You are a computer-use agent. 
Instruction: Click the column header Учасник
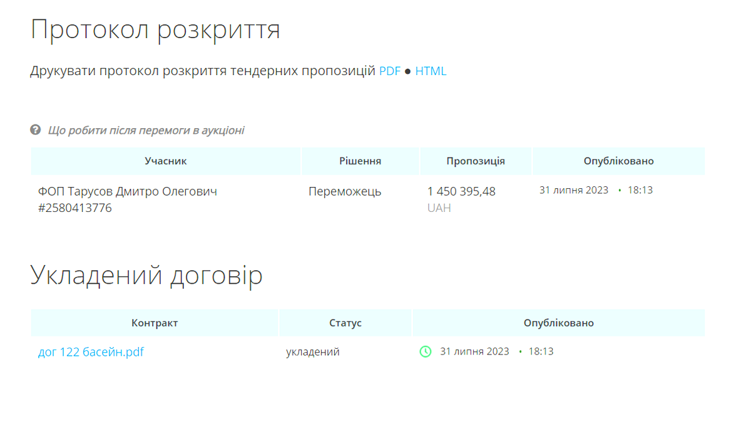pos(165,161)
